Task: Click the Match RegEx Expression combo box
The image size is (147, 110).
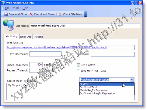Action: [107, 80]
